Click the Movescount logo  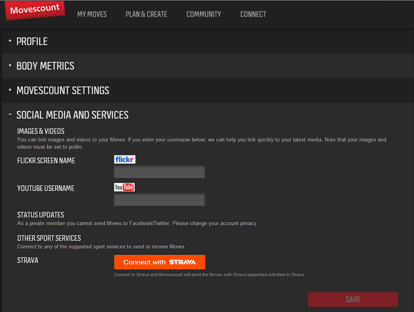click(35, 10)
